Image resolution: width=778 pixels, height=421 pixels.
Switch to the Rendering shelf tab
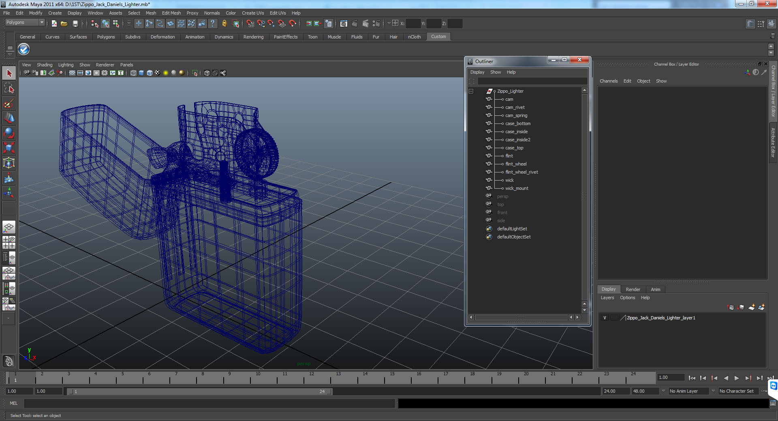[253, 37]
